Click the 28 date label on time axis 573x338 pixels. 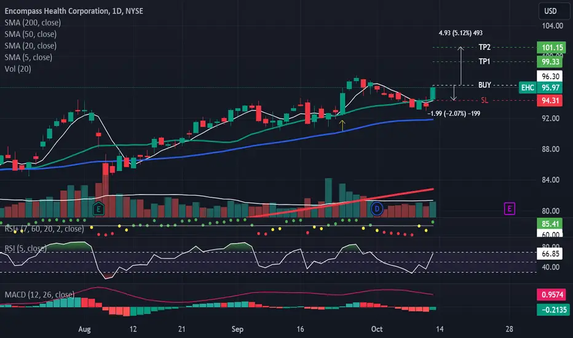click(x=510, y=329)
